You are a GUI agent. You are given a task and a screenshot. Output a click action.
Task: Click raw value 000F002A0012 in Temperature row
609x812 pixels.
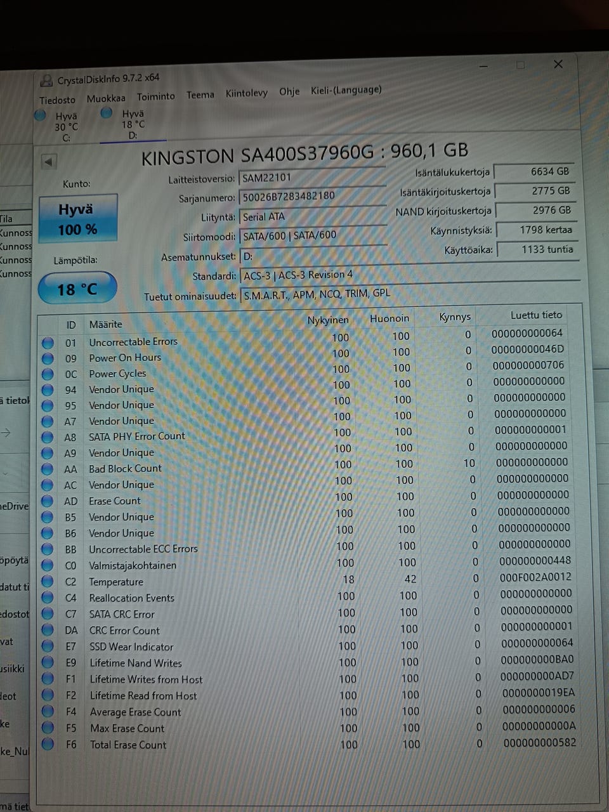tap(535, 577)
